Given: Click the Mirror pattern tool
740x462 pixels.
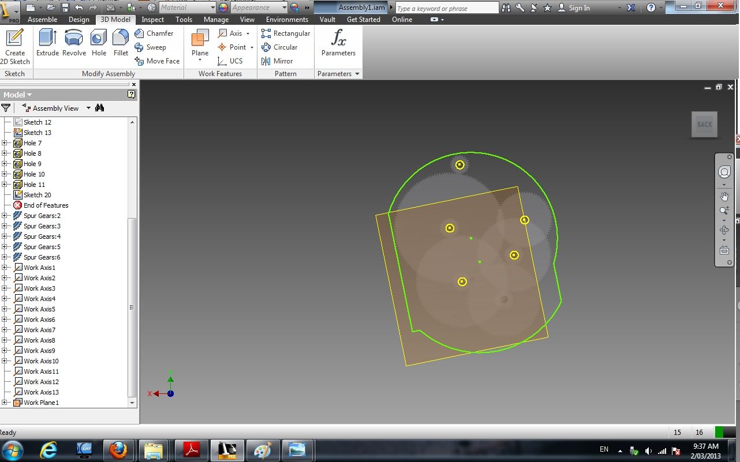Looking at the screenshot, I should [x=277, y=61].
